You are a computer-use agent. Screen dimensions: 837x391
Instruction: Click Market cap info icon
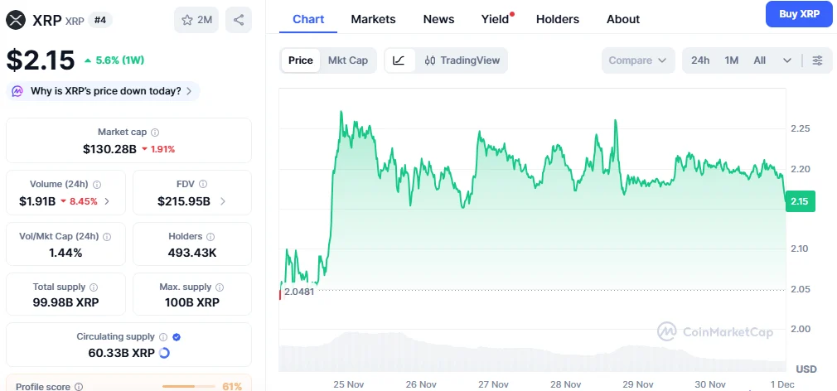tap(155, 133)
